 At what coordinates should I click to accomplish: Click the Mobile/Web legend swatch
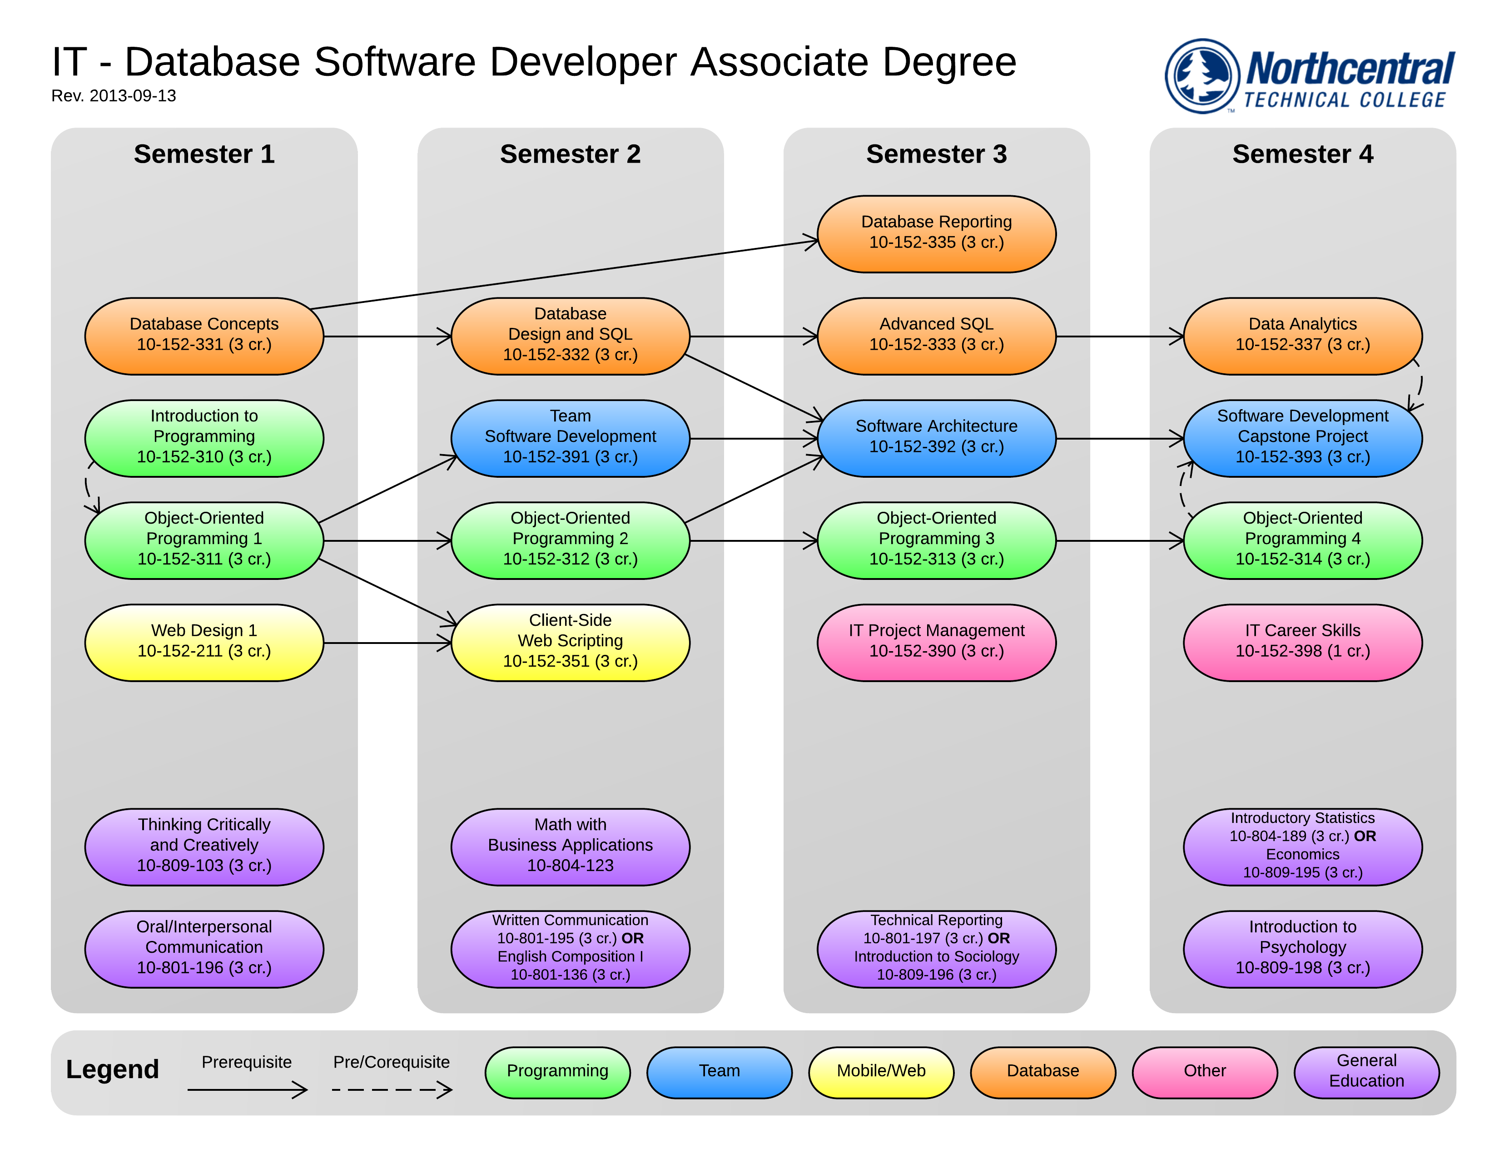tap(881, 1072)
